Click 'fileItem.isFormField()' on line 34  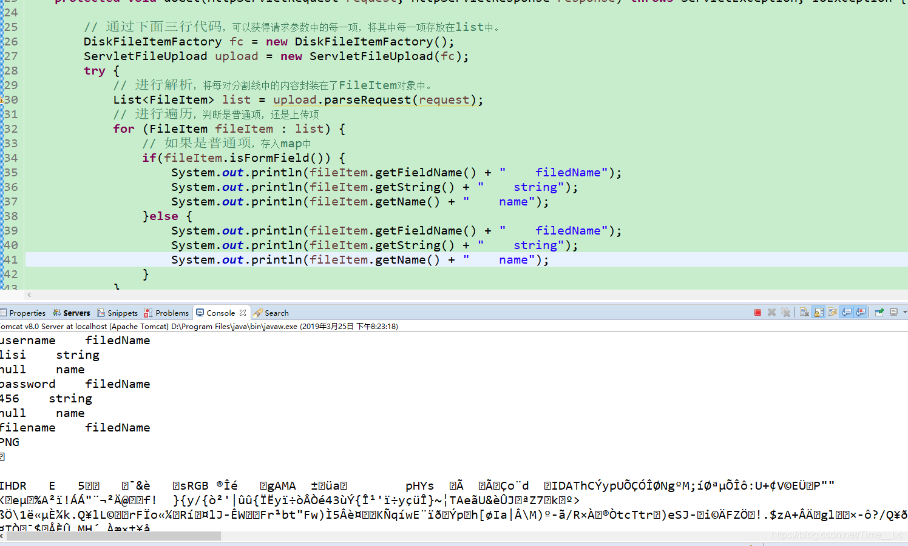(x=247, y=158)
